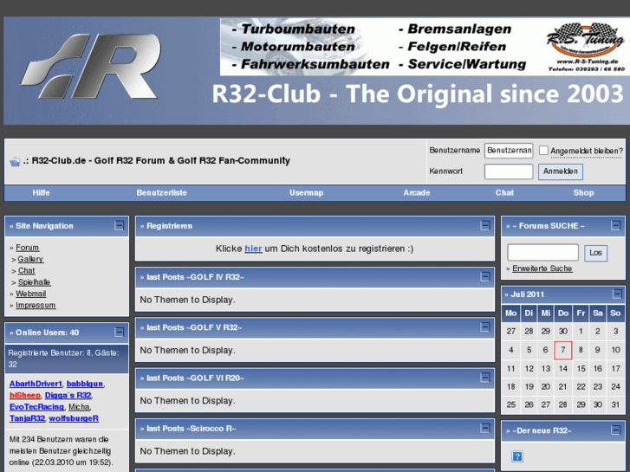Click the Anmelden login button
630x472 pixels.
point(561,171)
